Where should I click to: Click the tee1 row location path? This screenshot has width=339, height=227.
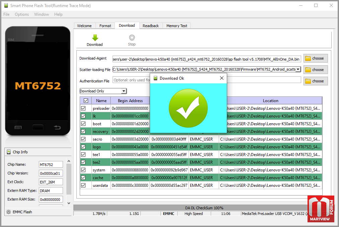click(x=270, y=155)
